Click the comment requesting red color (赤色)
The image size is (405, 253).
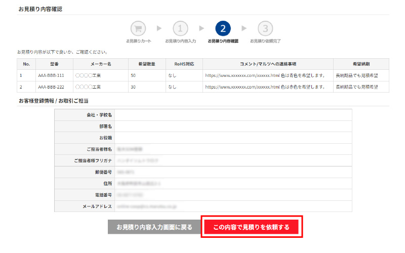pos(265,87)
